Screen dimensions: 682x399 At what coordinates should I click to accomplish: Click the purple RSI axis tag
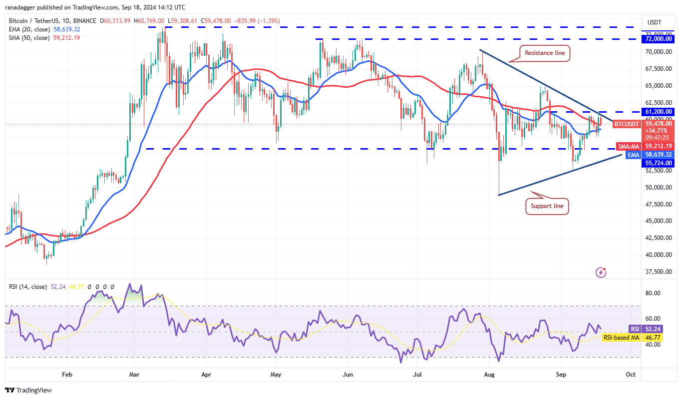tap(634, 329)
